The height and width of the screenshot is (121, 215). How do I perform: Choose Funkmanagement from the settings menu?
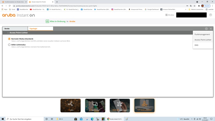point(202,34)
